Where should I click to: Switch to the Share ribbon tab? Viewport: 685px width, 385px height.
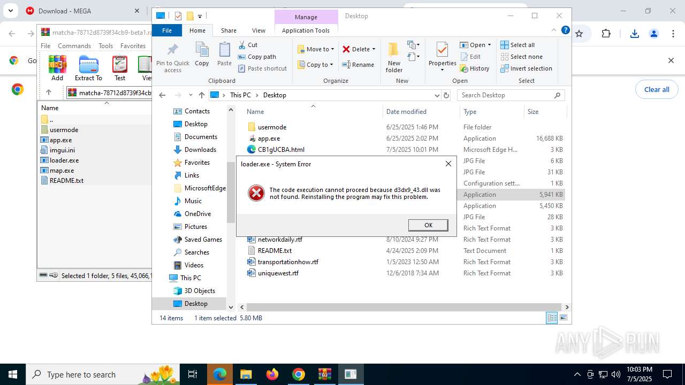(229, 30)
